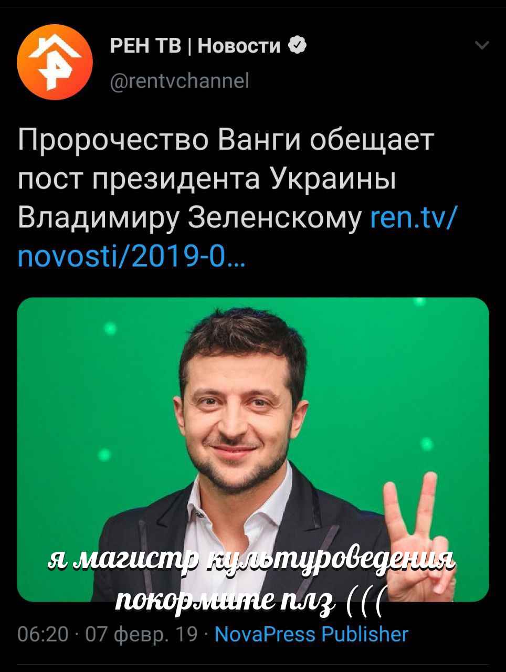The height and width of the screenshot is (672, 506).
Task: Click the пост президента Украины text line
Action: [x=207, y=179]
